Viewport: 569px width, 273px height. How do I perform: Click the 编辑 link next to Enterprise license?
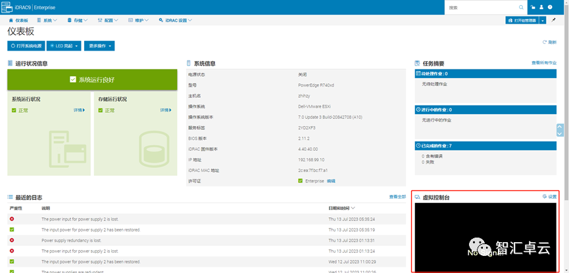coord(331,181)
